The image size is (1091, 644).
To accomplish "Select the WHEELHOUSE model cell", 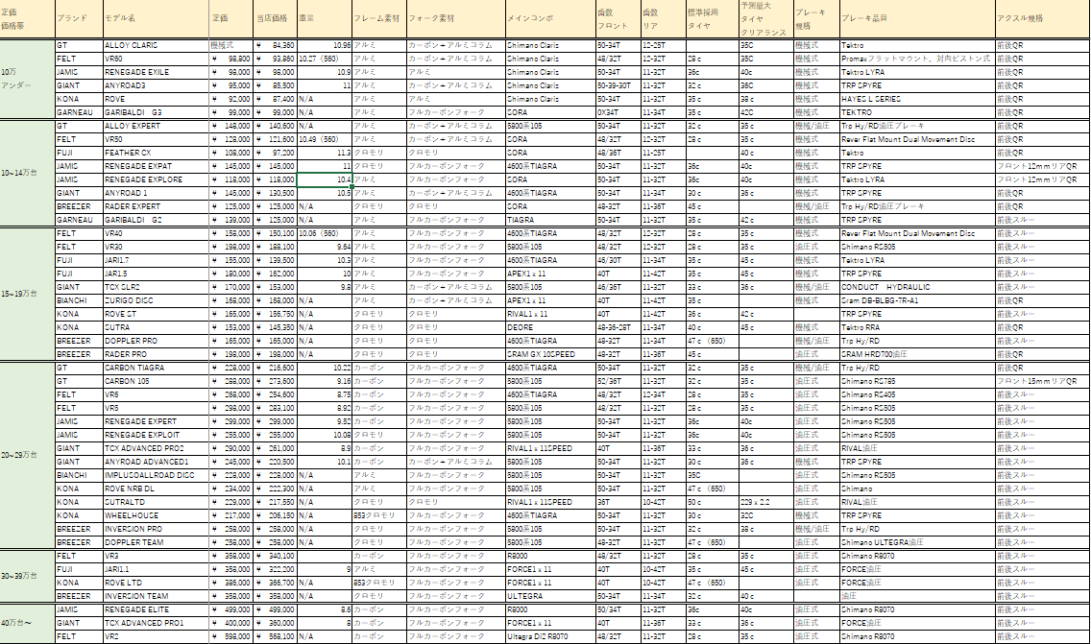I will [x=155, y=514].
